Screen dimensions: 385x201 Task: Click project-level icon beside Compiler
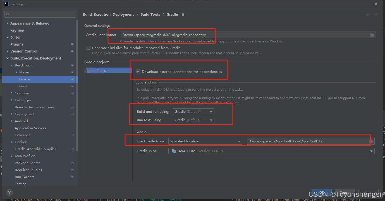pyautogui.click(x=72, y=93)
